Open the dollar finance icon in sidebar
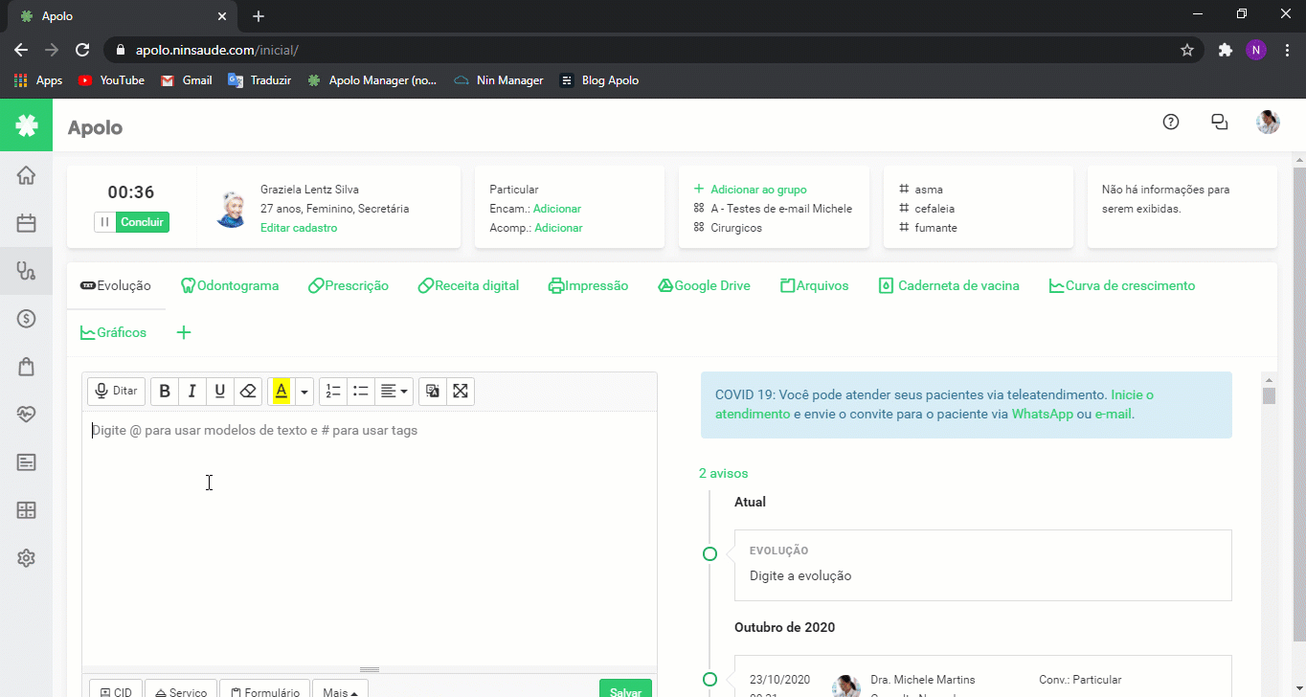Screen dimensions: 1306x697 click(x=26, y=319)
